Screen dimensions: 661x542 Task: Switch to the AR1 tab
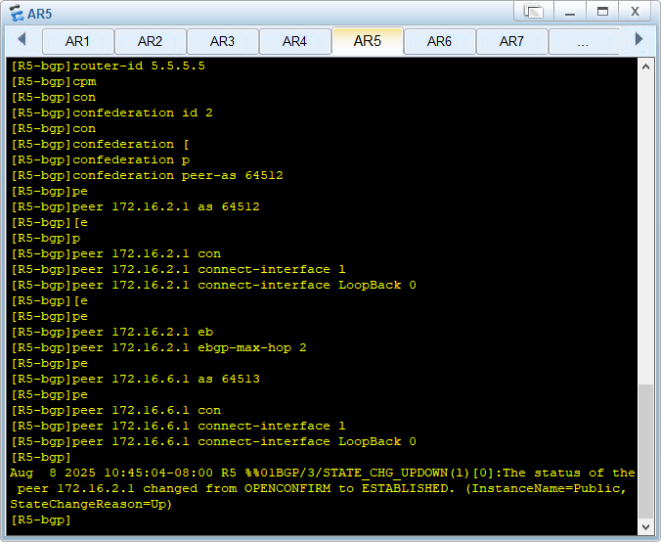click(78, 41)
